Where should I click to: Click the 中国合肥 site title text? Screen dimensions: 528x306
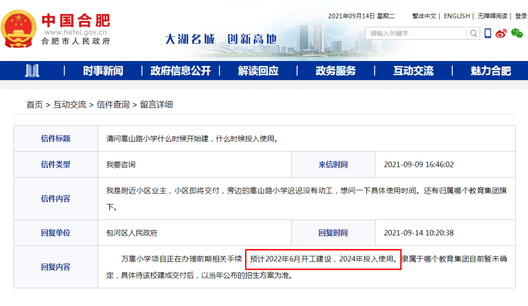click(x=76, y=20)
